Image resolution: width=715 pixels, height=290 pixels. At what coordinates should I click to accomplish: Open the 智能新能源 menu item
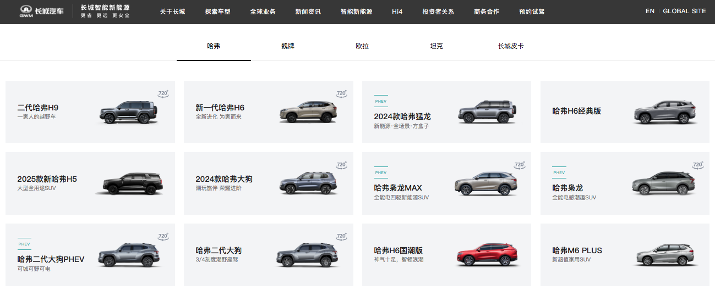tap(357, 12)
